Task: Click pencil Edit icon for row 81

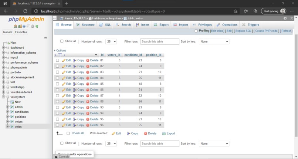Action: 64,60
